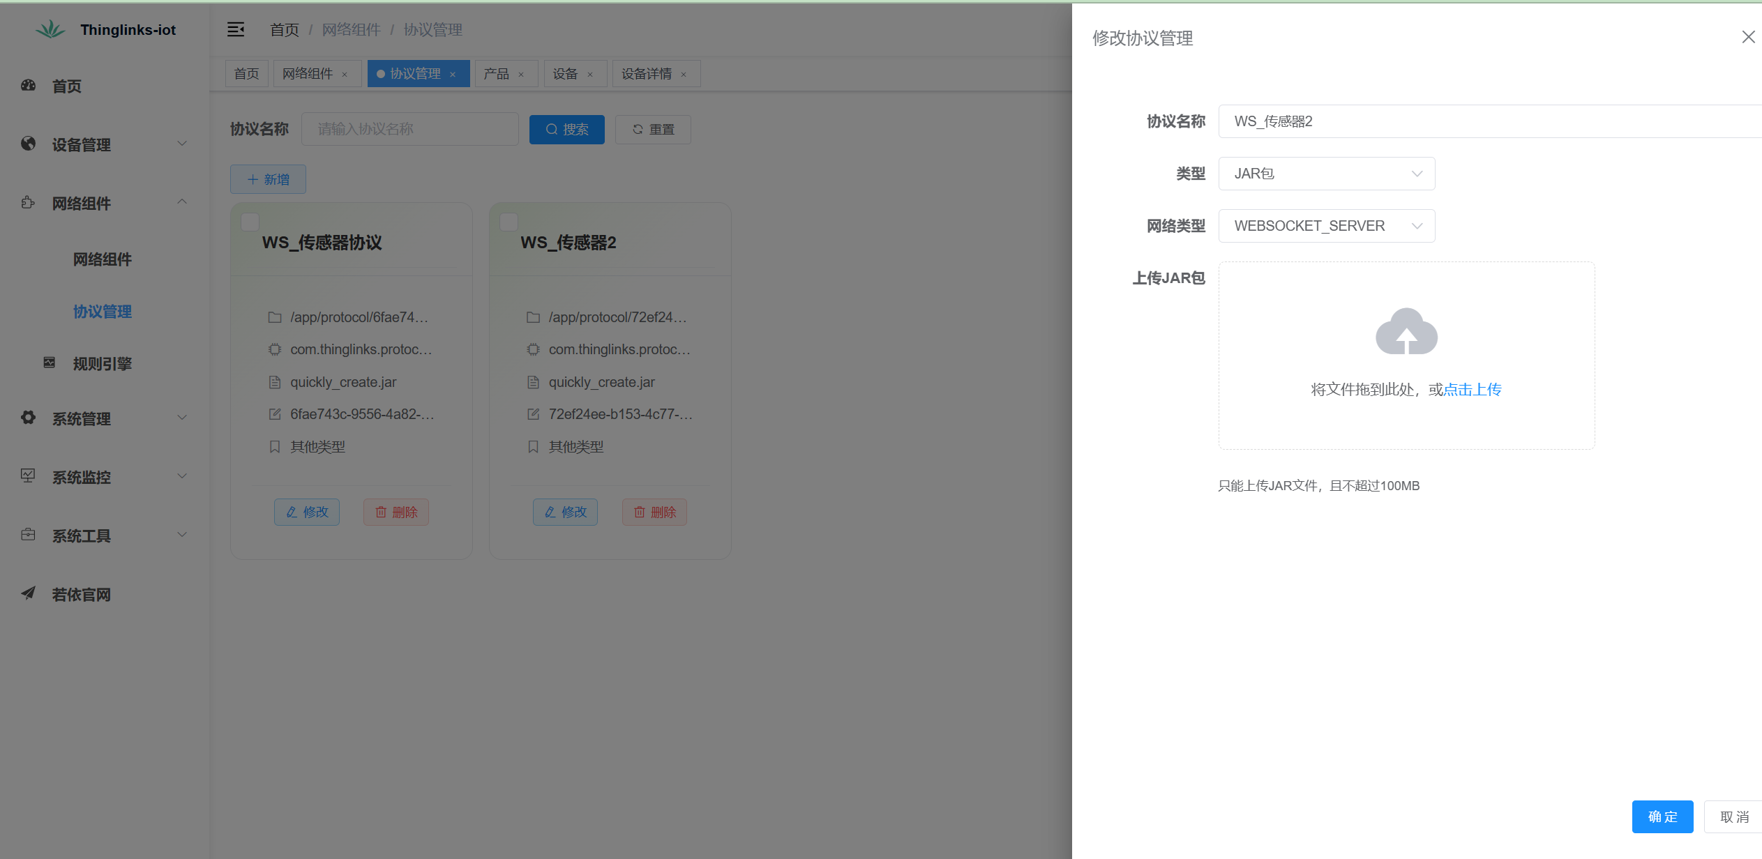Click 新增 to add a new protocol
This screenshot has width=1762, height=859.
point(267,179)
